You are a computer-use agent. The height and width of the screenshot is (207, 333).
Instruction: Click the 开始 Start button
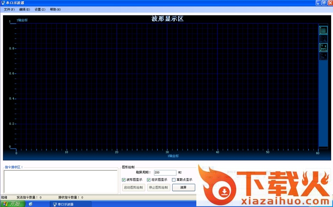12,204
